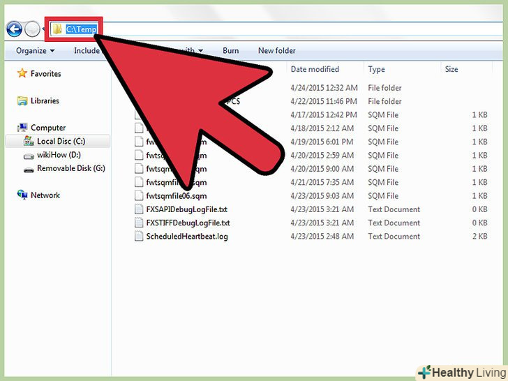Select the C:\Temp address bar text

click(x=82, y=29)
